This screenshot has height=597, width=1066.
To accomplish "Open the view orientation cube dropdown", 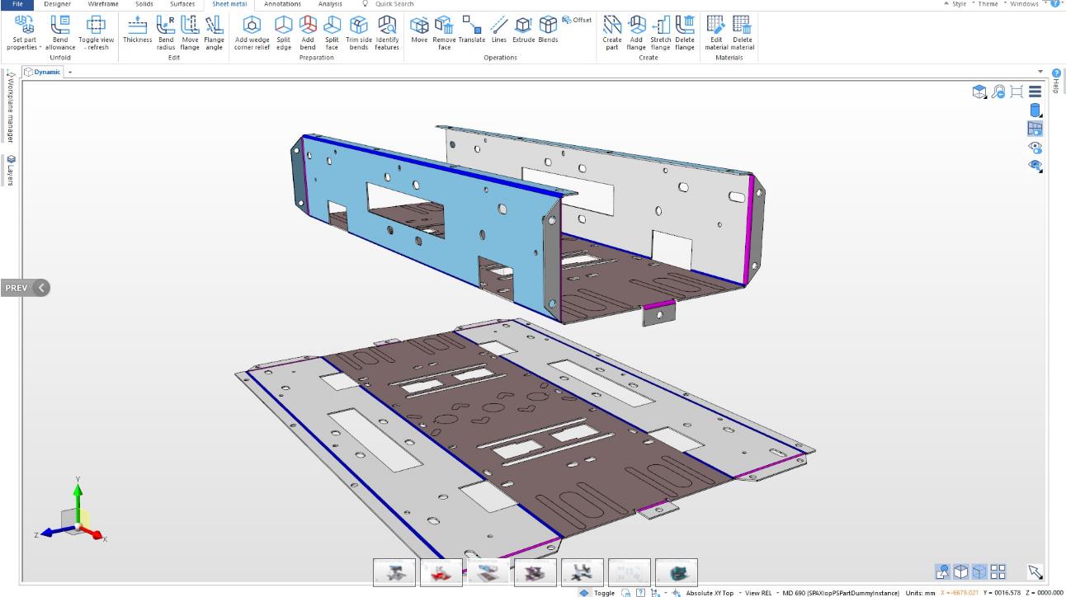I will coord(980,92).
